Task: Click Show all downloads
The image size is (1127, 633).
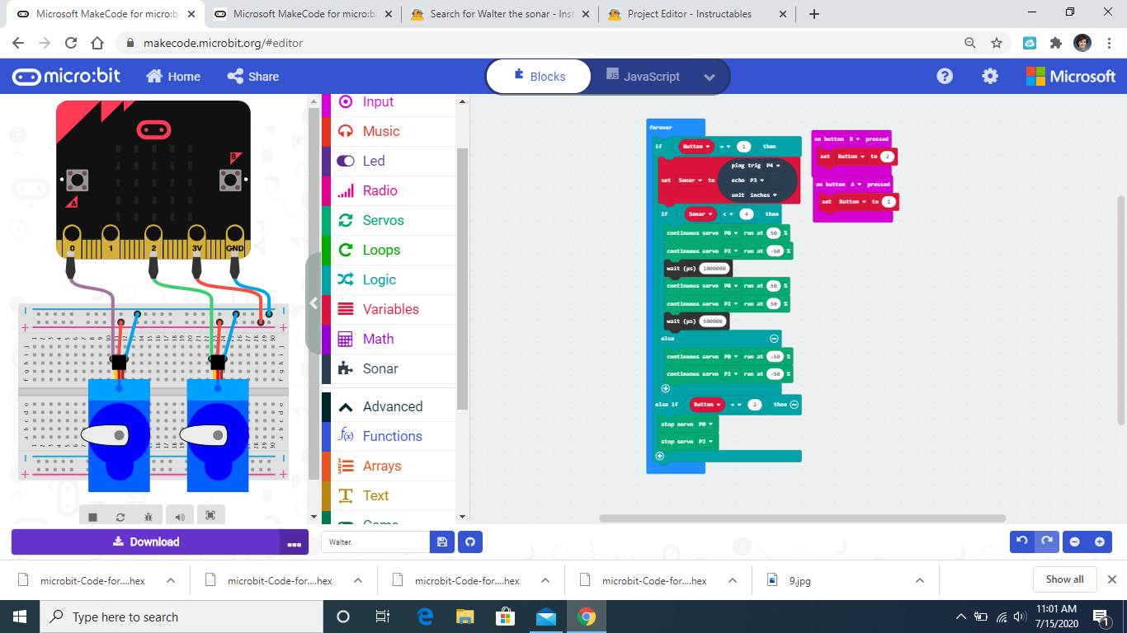Action: 1064,579
